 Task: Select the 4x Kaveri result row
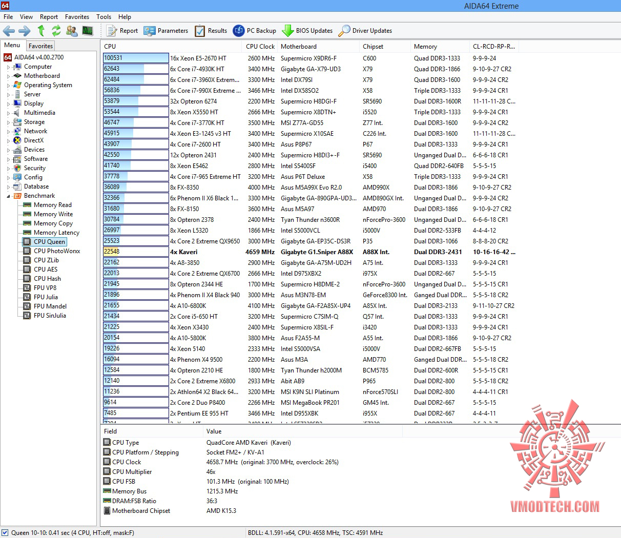310,252
